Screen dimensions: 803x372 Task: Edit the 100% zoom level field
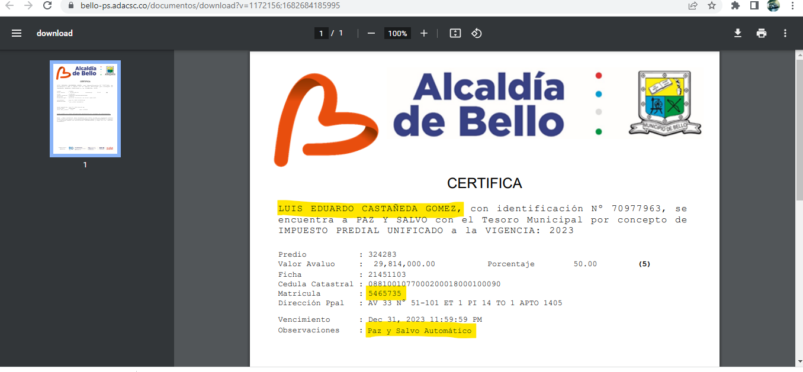coord(397,33)
